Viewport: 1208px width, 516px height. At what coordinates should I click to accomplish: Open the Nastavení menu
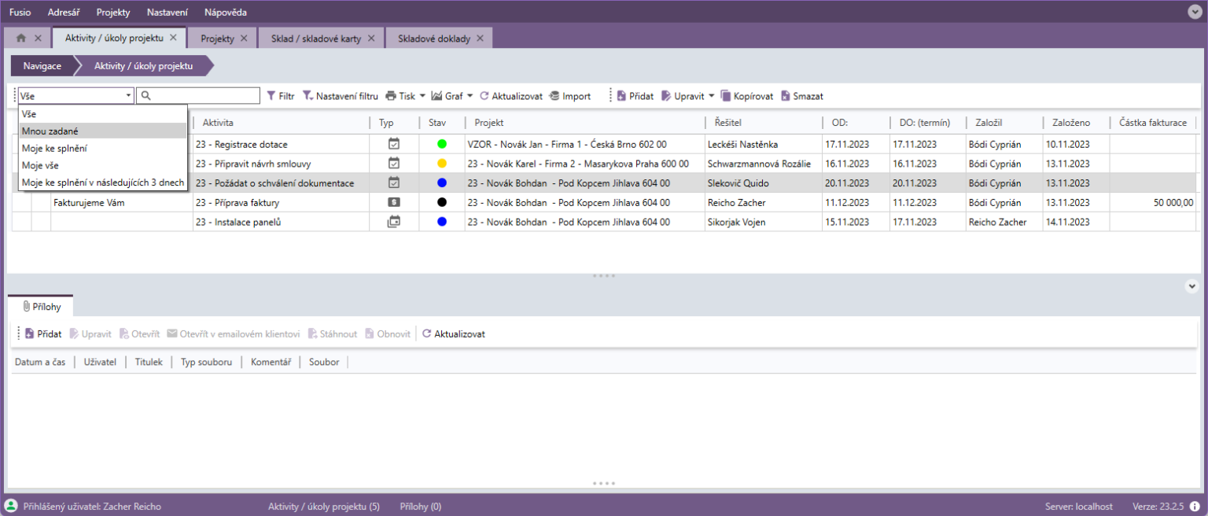click(x=167, y=13)
